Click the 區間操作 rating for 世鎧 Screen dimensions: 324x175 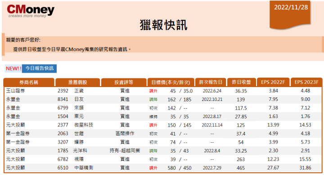[x=125, y=134]
